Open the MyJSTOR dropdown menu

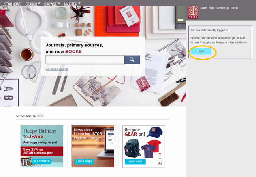72,4
